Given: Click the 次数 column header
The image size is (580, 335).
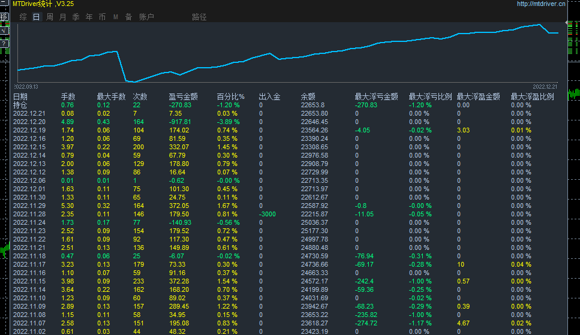Looking at the screenshot, I should click(140, 97).
